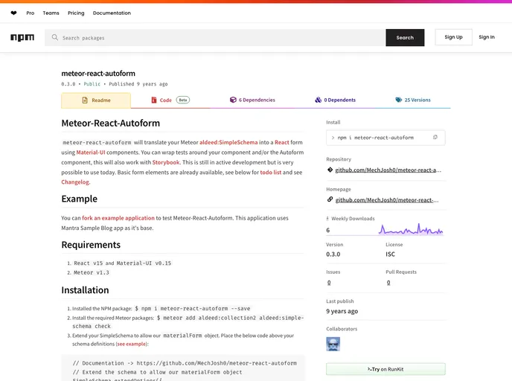Screen dimensions: 512x381
Task: Click the 9 years ago last publish value
Action: click(x=342, y=312)
